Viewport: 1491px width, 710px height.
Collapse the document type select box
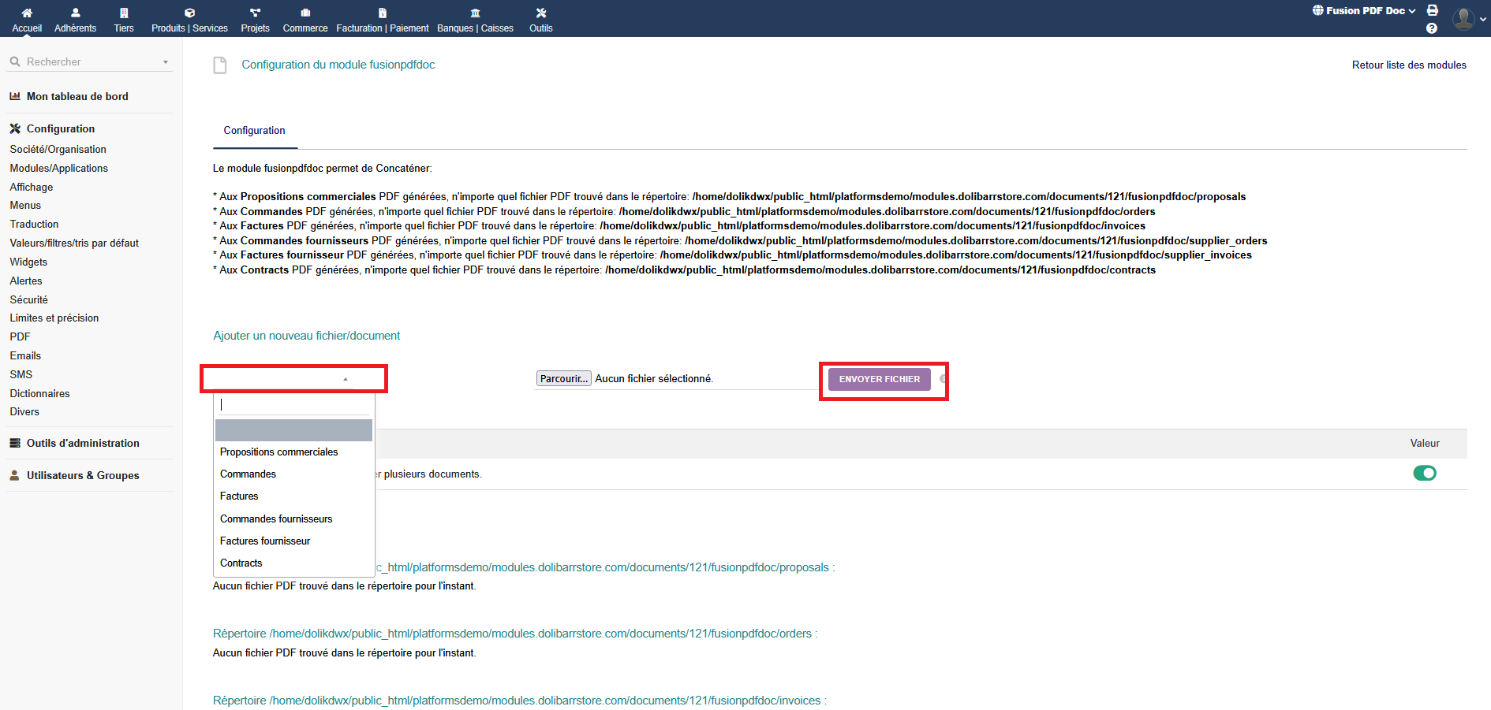(293, 379)
